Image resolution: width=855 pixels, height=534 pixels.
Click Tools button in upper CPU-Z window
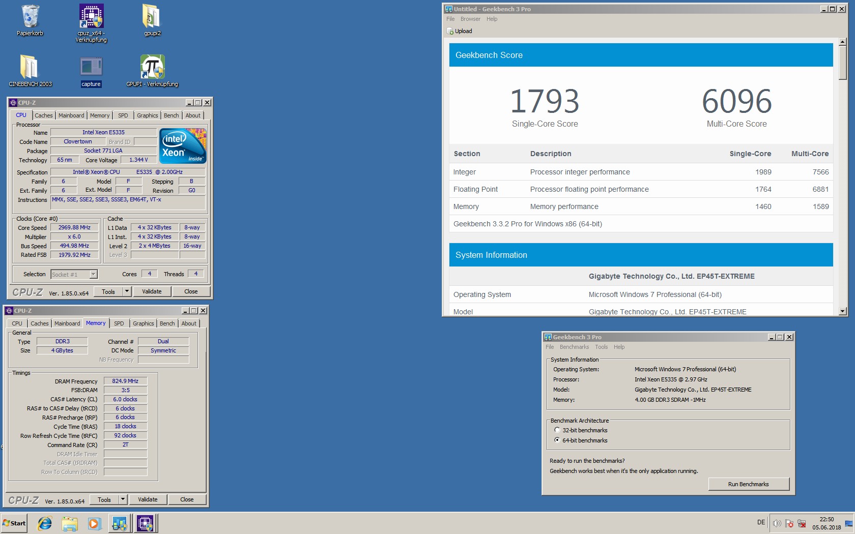(x=108, y=291)
